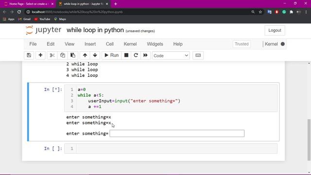
Task: Click the green Grammarly extension icon
Action: pyautogui.click(x=284, y=12)
